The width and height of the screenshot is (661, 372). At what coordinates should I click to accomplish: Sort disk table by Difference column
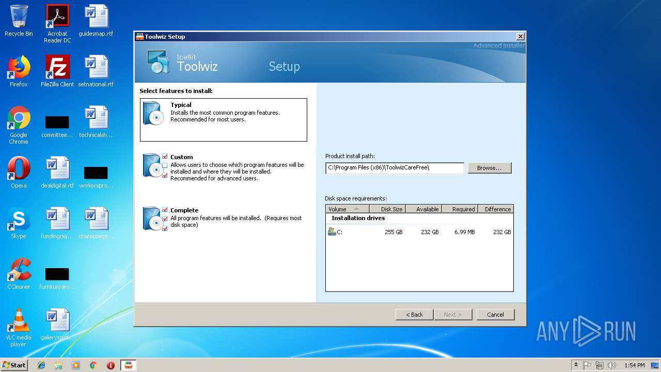coord(496,209)
